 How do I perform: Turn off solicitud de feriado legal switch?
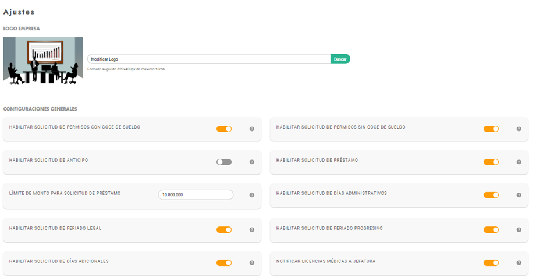(x=224, y=229)
